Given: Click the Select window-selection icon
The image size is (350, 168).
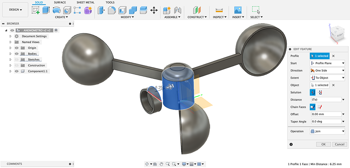Looking at the screenshot, I should 256,10.
